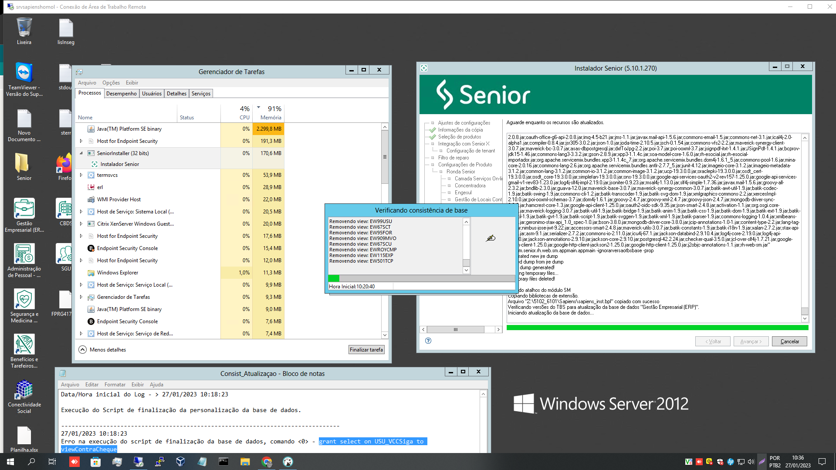This screenshot has height=470, width=836.
Task: Open File Explorer from the taskbar
Action: pos(245,462)
